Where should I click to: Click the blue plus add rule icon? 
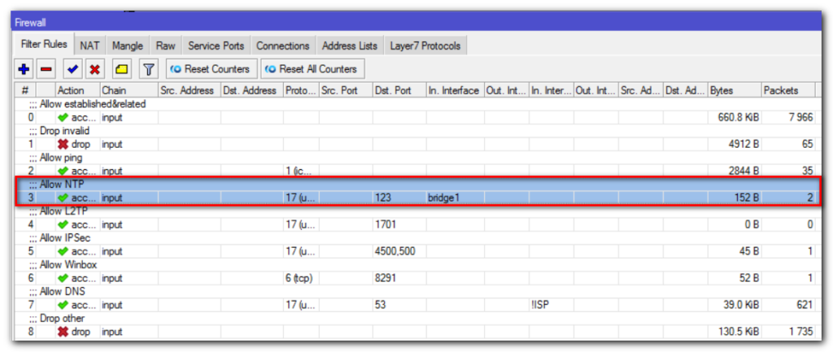point(24,70)
